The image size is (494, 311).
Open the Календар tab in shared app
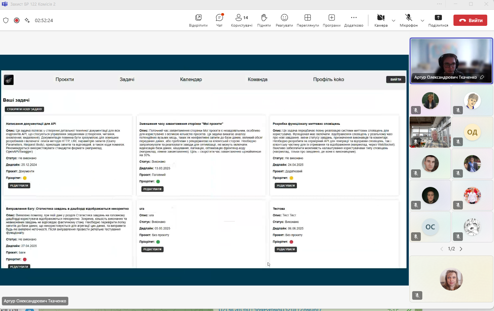pos(191,79)
